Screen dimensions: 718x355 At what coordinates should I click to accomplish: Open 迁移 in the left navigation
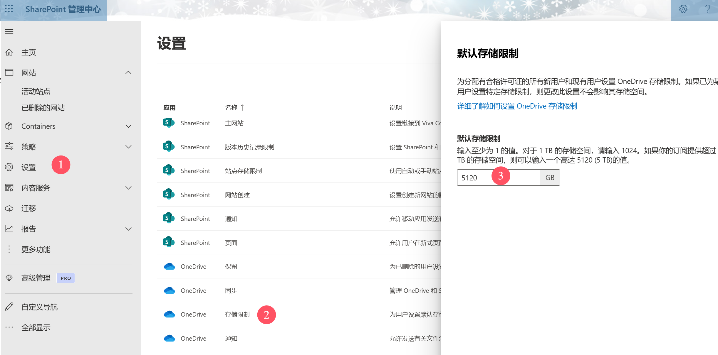28,208
